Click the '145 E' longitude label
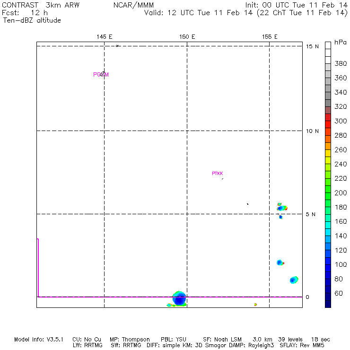This screenshot has width=350, height=350. coord(105,37)
